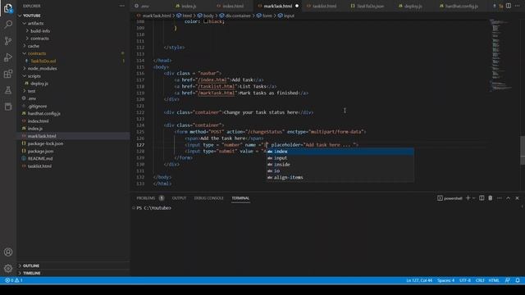
Task: Open the Accounts icon in activity bar
Action: pos(8,252)
